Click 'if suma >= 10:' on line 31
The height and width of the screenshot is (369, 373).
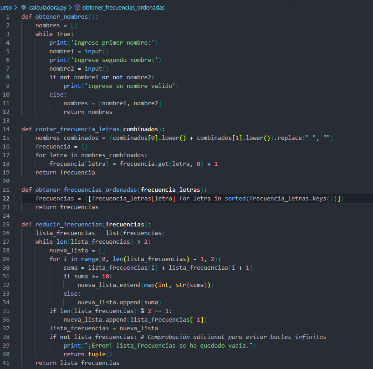pyautogui.click(x=88, y=276)
